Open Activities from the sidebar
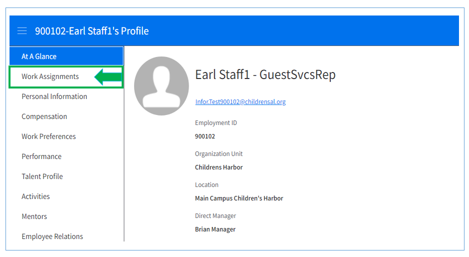The width and height of the screenshot is (469, 257). 36,196
